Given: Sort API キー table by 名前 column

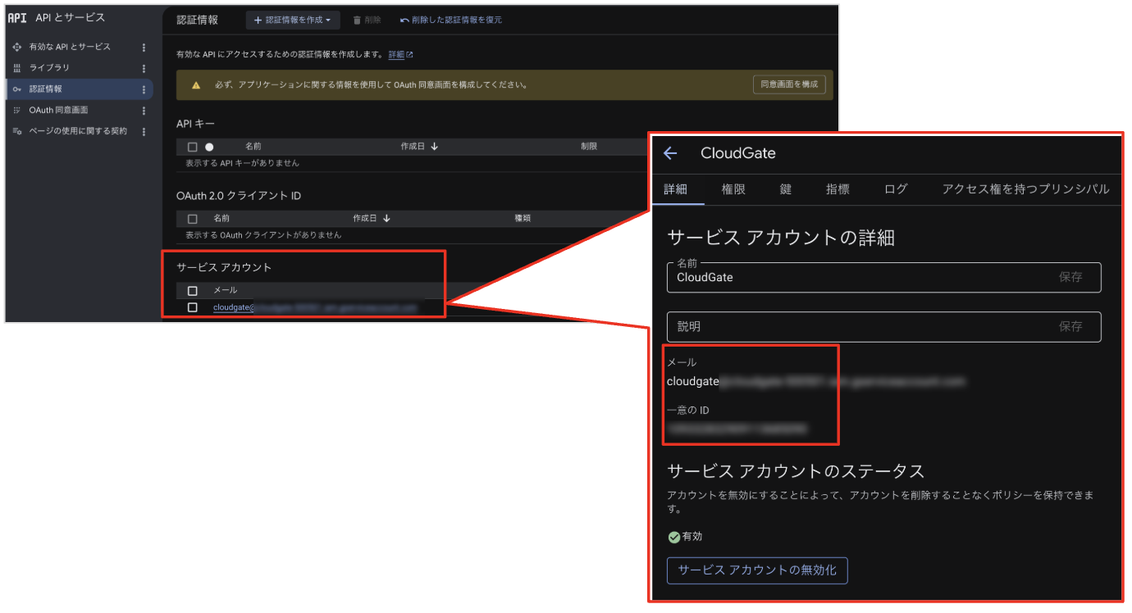Looking at the screenshot, I should click(253, 147).
